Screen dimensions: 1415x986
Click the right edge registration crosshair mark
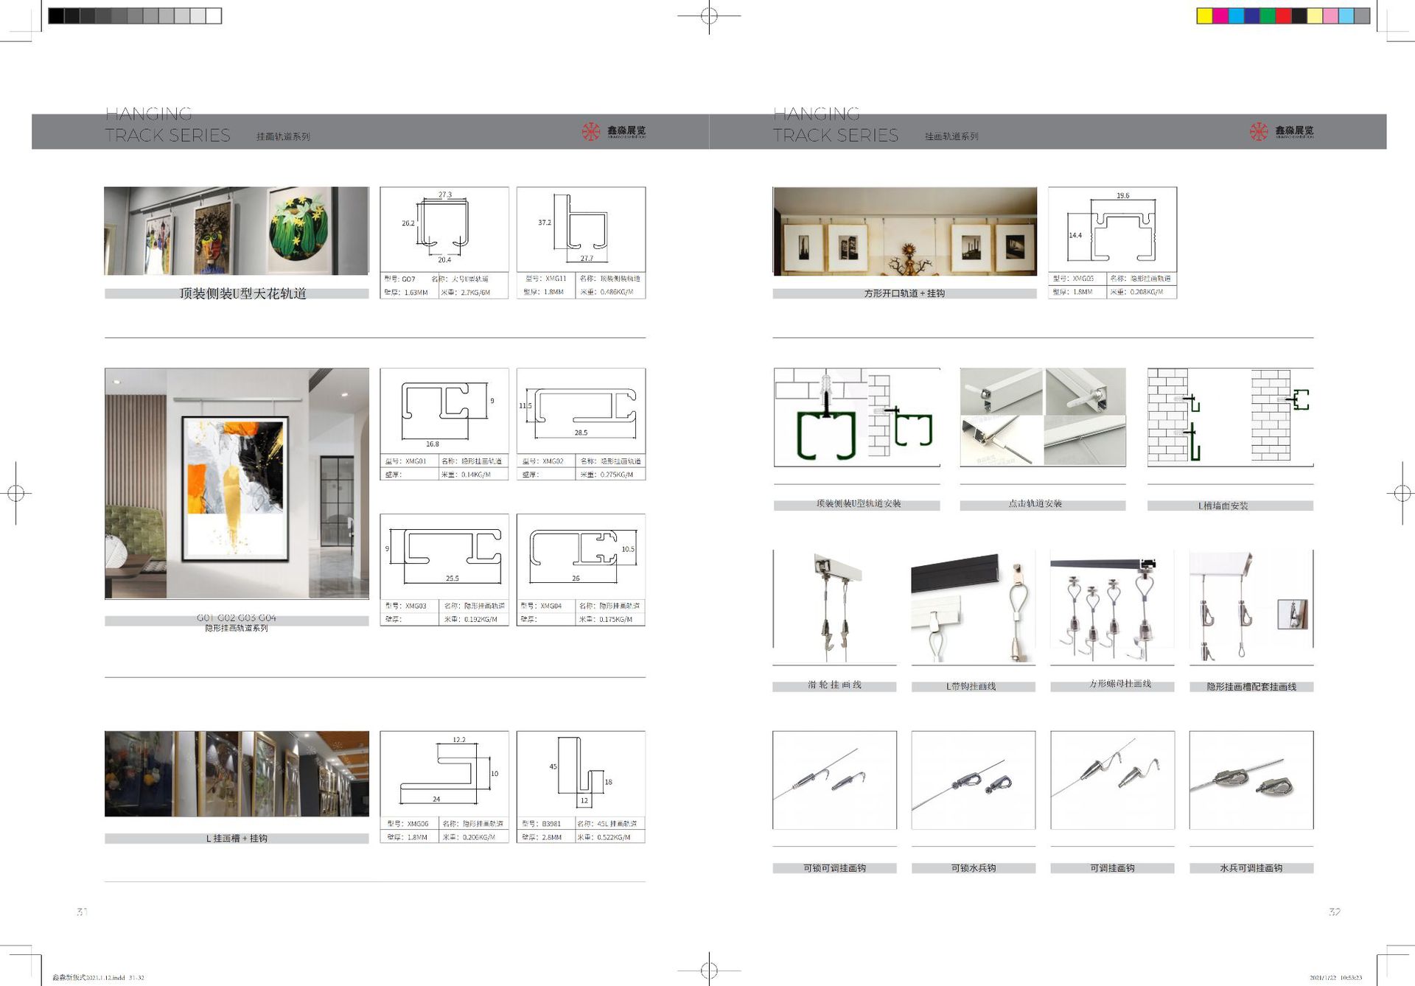tap(1402, 493)
